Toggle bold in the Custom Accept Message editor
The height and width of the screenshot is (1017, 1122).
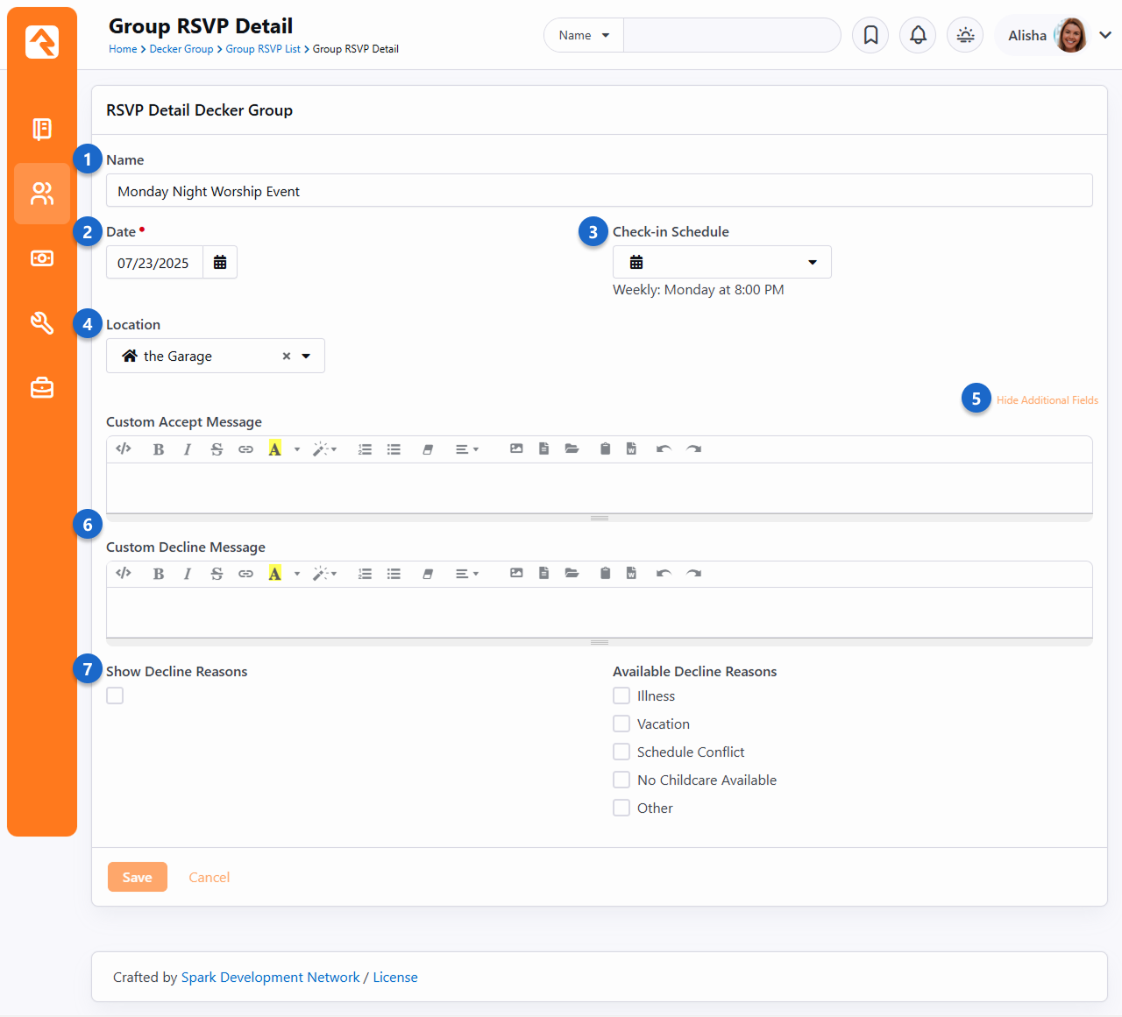pyautogui.click(x=159, y=449)
